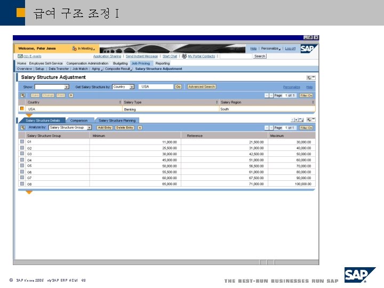This screenshot has height=288, width=384.
Task: Select row G1 checkbox
Action: coord(22,141)
